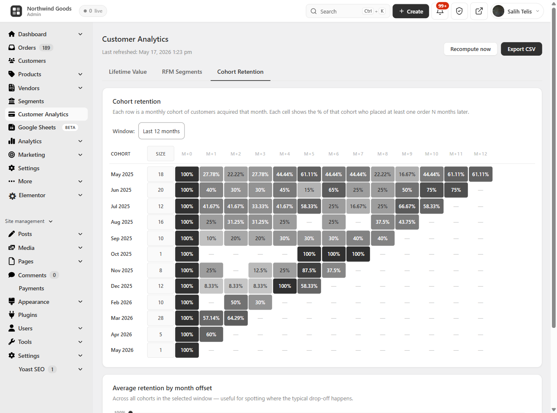Click the Recompute now button

coord(470,49)
